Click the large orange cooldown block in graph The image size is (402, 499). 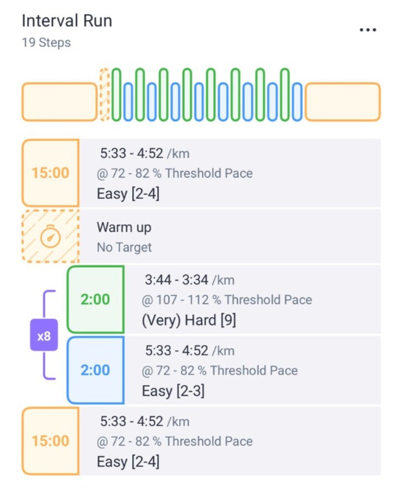(x=343, y=102)
